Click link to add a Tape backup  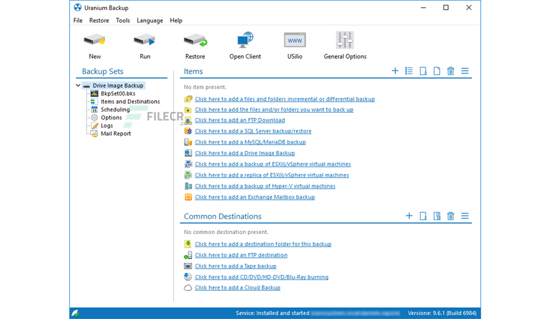tap(235, 266)
